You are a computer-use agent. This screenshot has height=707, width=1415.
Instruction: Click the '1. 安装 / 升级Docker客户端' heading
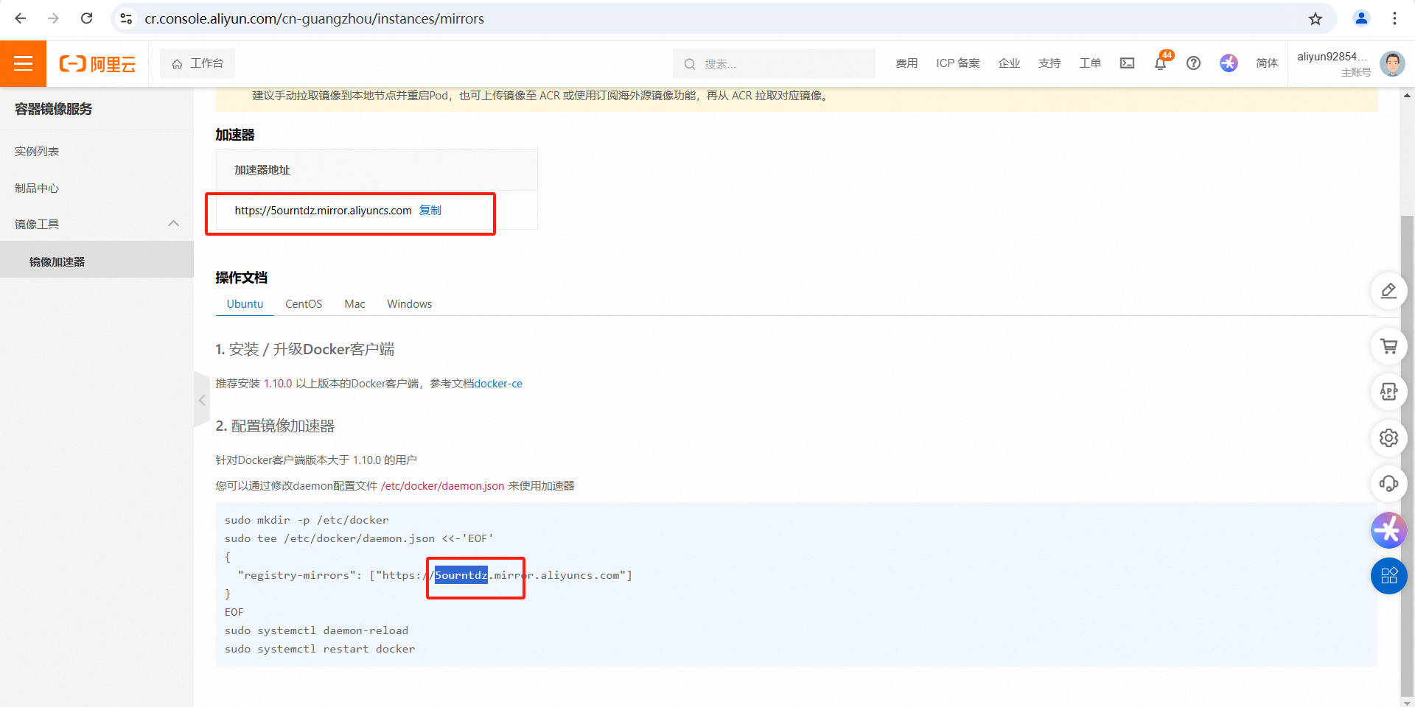(x=305, y=349)
